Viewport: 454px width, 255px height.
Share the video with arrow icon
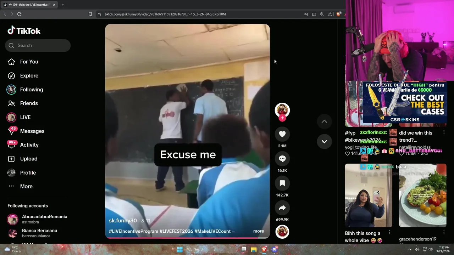282,208
